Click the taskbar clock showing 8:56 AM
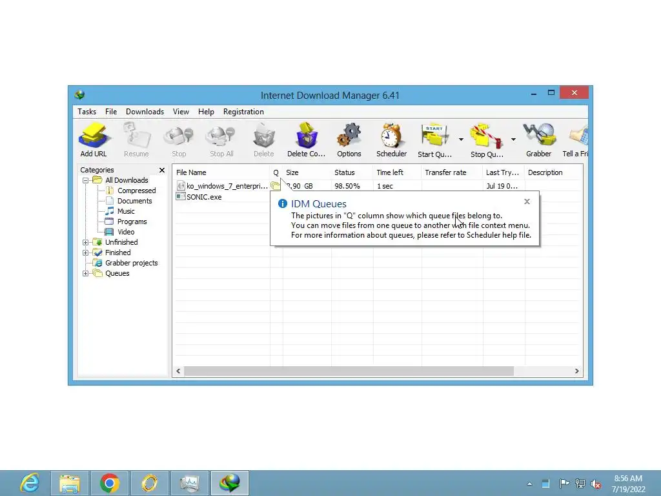The image size is (661, 496). coord(628,483)
